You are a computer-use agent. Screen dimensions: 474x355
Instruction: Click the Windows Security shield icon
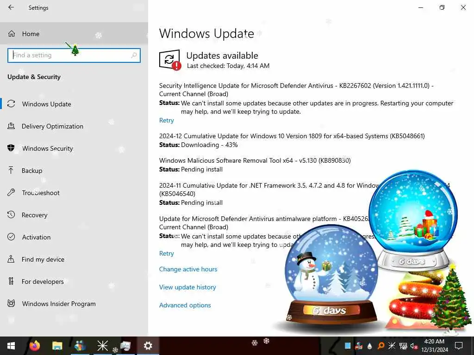pos(11,148)
